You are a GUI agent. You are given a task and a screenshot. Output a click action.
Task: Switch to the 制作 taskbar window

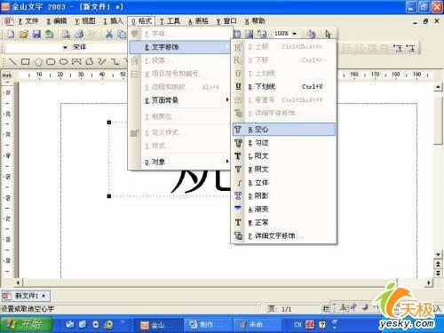pos(207,325)
